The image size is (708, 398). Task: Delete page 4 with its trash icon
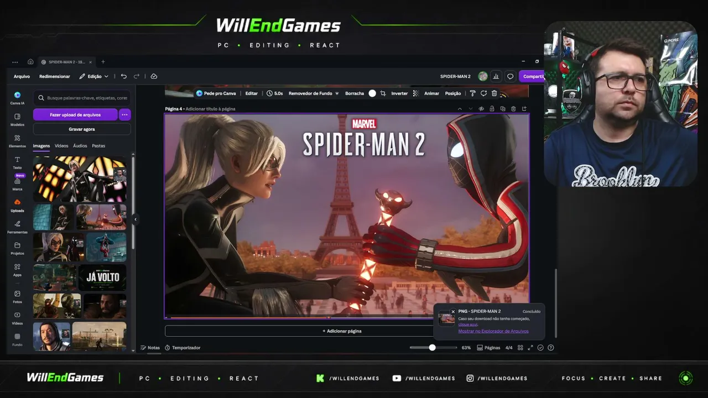pyautogui.click(x=513, y=109)
